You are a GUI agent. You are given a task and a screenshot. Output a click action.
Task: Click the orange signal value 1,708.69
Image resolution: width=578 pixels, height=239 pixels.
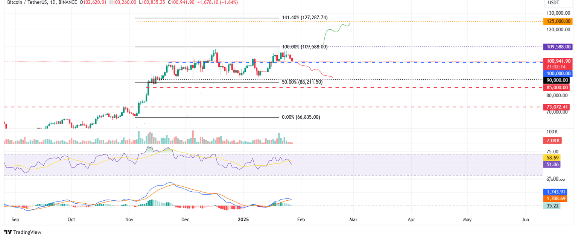[x=555, y=198]
